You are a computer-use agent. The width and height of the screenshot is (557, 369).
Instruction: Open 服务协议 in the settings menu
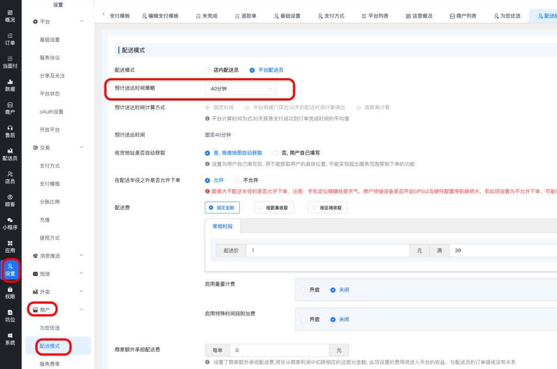coord(49,58)
